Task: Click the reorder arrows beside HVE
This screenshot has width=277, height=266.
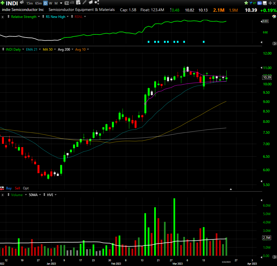Action: click(x=44, y=195)
